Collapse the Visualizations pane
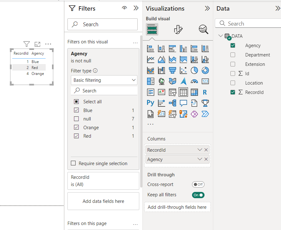Image resolution: width=281 pixels, height=230 pixels. pos(207,8)
